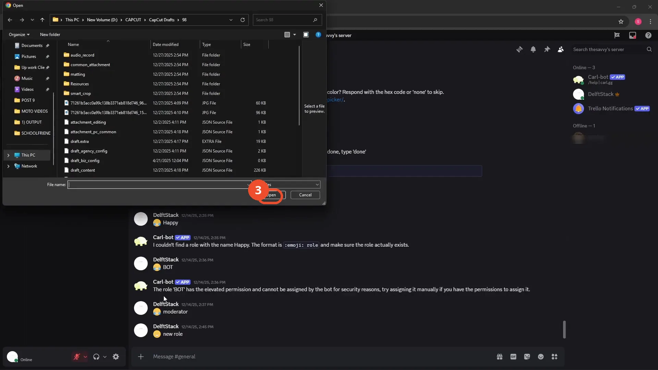Toggle the microphone mute button in Discord
Viewport: 658px width, 370px height.
click(77, 357)
